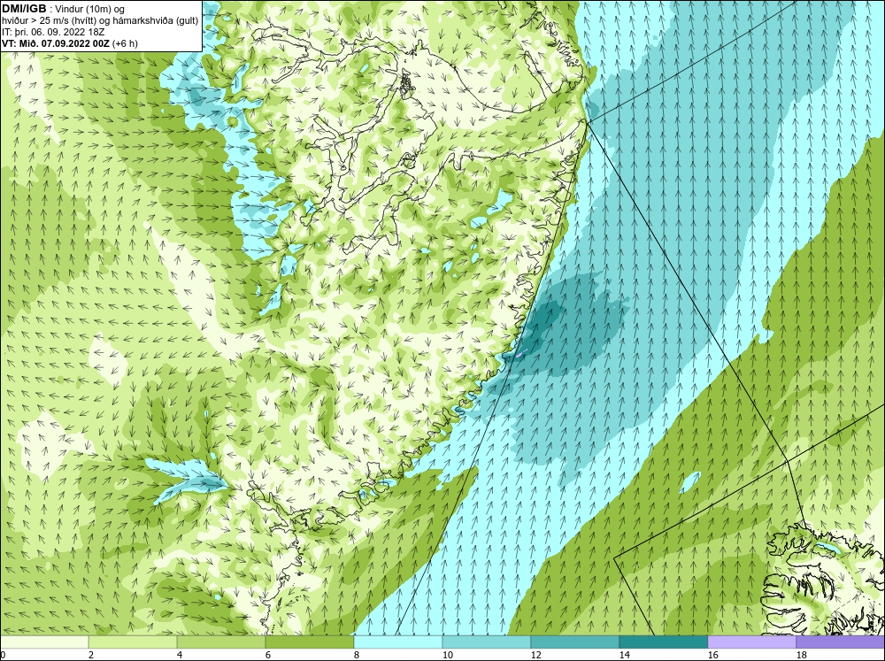Click the 0-2 m/s palest legend swatch
This screenshot has height=661, width=885.
point(44,642)
